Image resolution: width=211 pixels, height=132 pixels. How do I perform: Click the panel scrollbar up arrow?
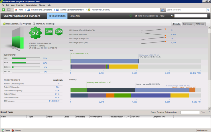point(209,28)
